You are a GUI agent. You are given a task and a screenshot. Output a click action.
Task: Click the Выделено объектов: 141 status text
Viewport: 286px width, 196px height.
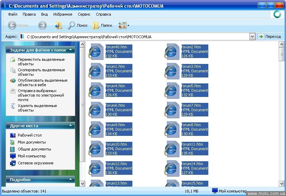pos(24,191)
